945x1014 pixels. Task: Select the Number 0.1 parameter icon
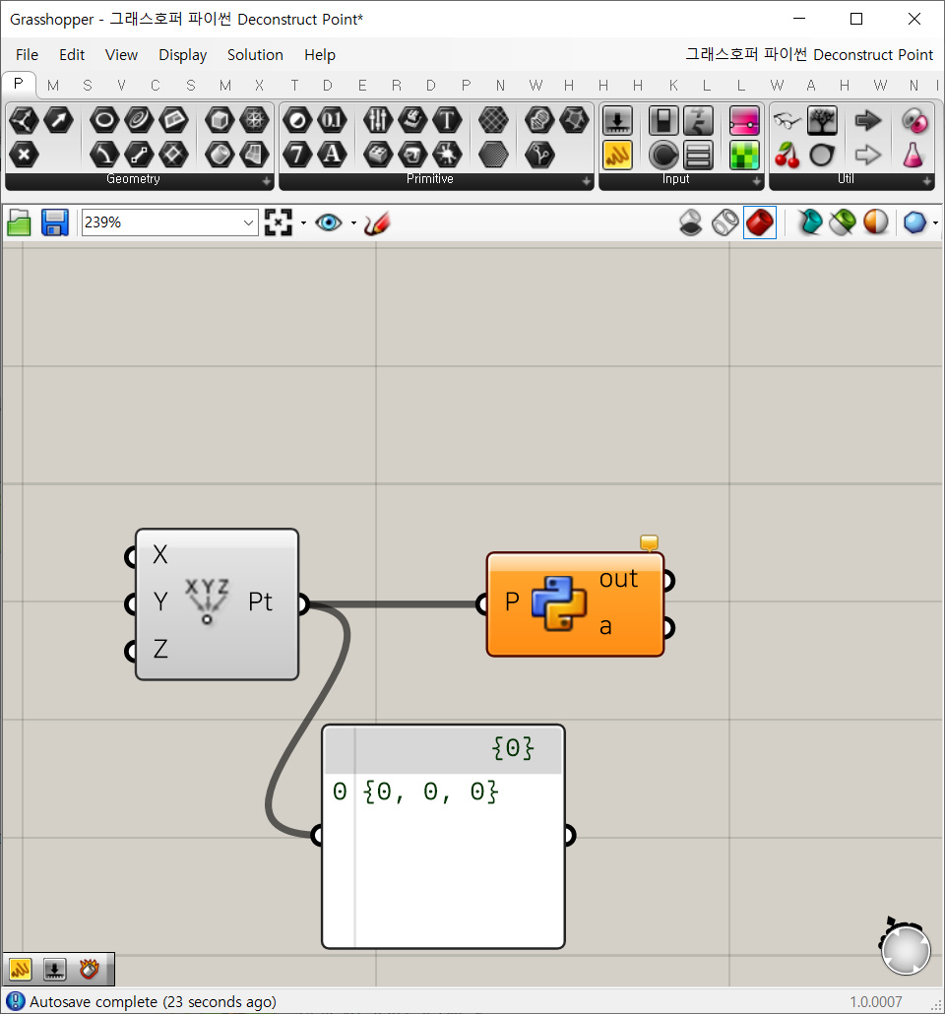coord(332,120)
